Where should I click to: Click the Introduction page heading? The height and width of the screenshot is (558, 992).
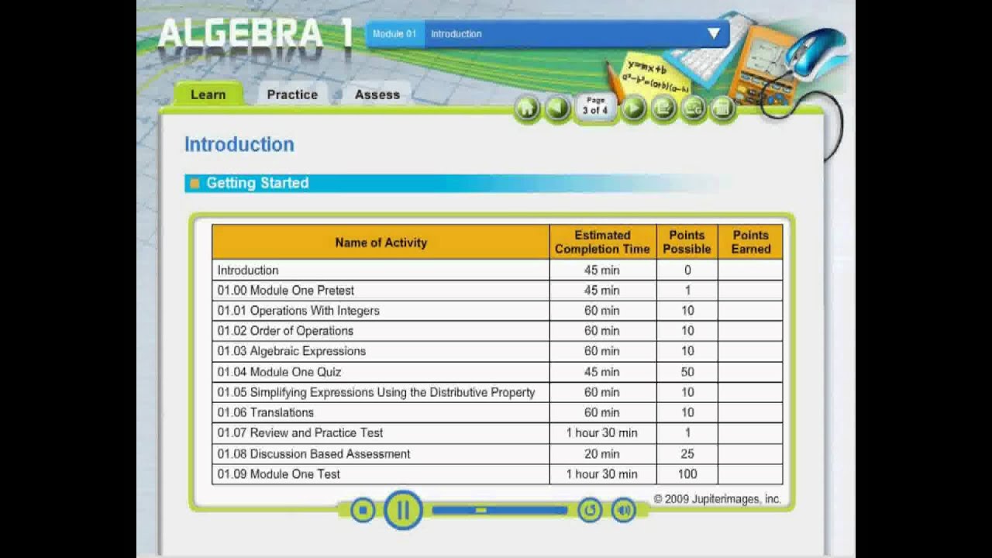239,144
